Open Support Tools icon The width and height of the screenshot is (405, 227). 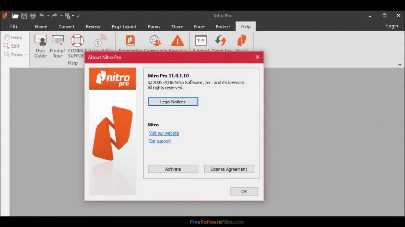coord(201,41)
